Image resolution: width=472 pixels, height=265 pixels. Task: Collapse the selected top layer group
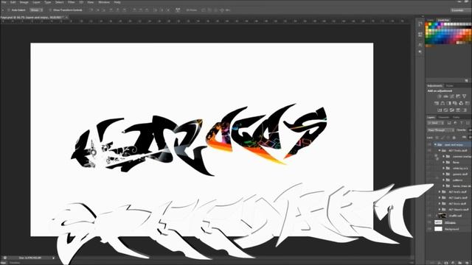(436, 144)
